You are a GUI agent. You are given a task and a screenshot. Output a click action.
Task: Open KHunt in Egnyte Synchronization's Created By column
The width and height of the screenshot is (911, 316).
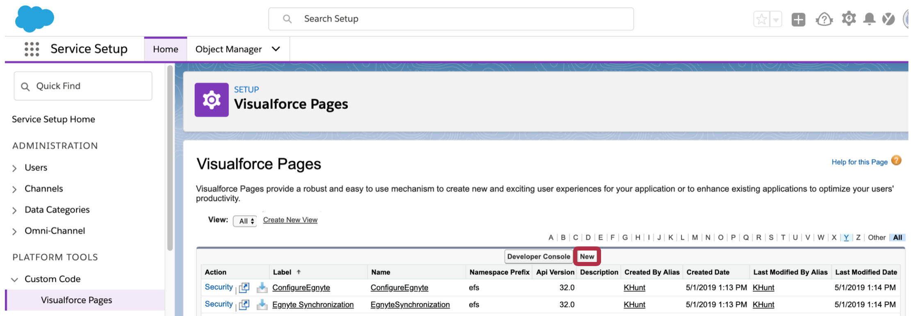pos(634,305)
